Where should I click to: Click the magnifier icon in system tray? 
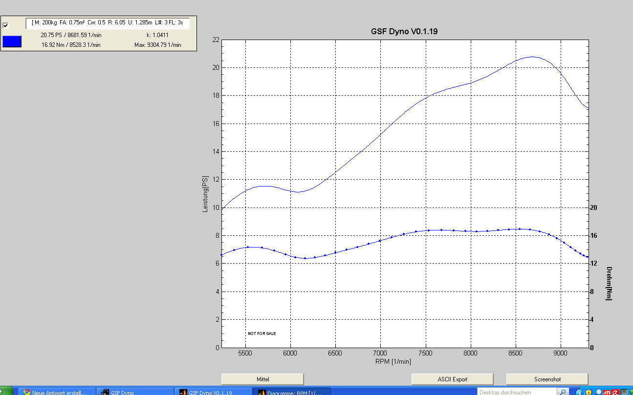[x=598, y=392]
